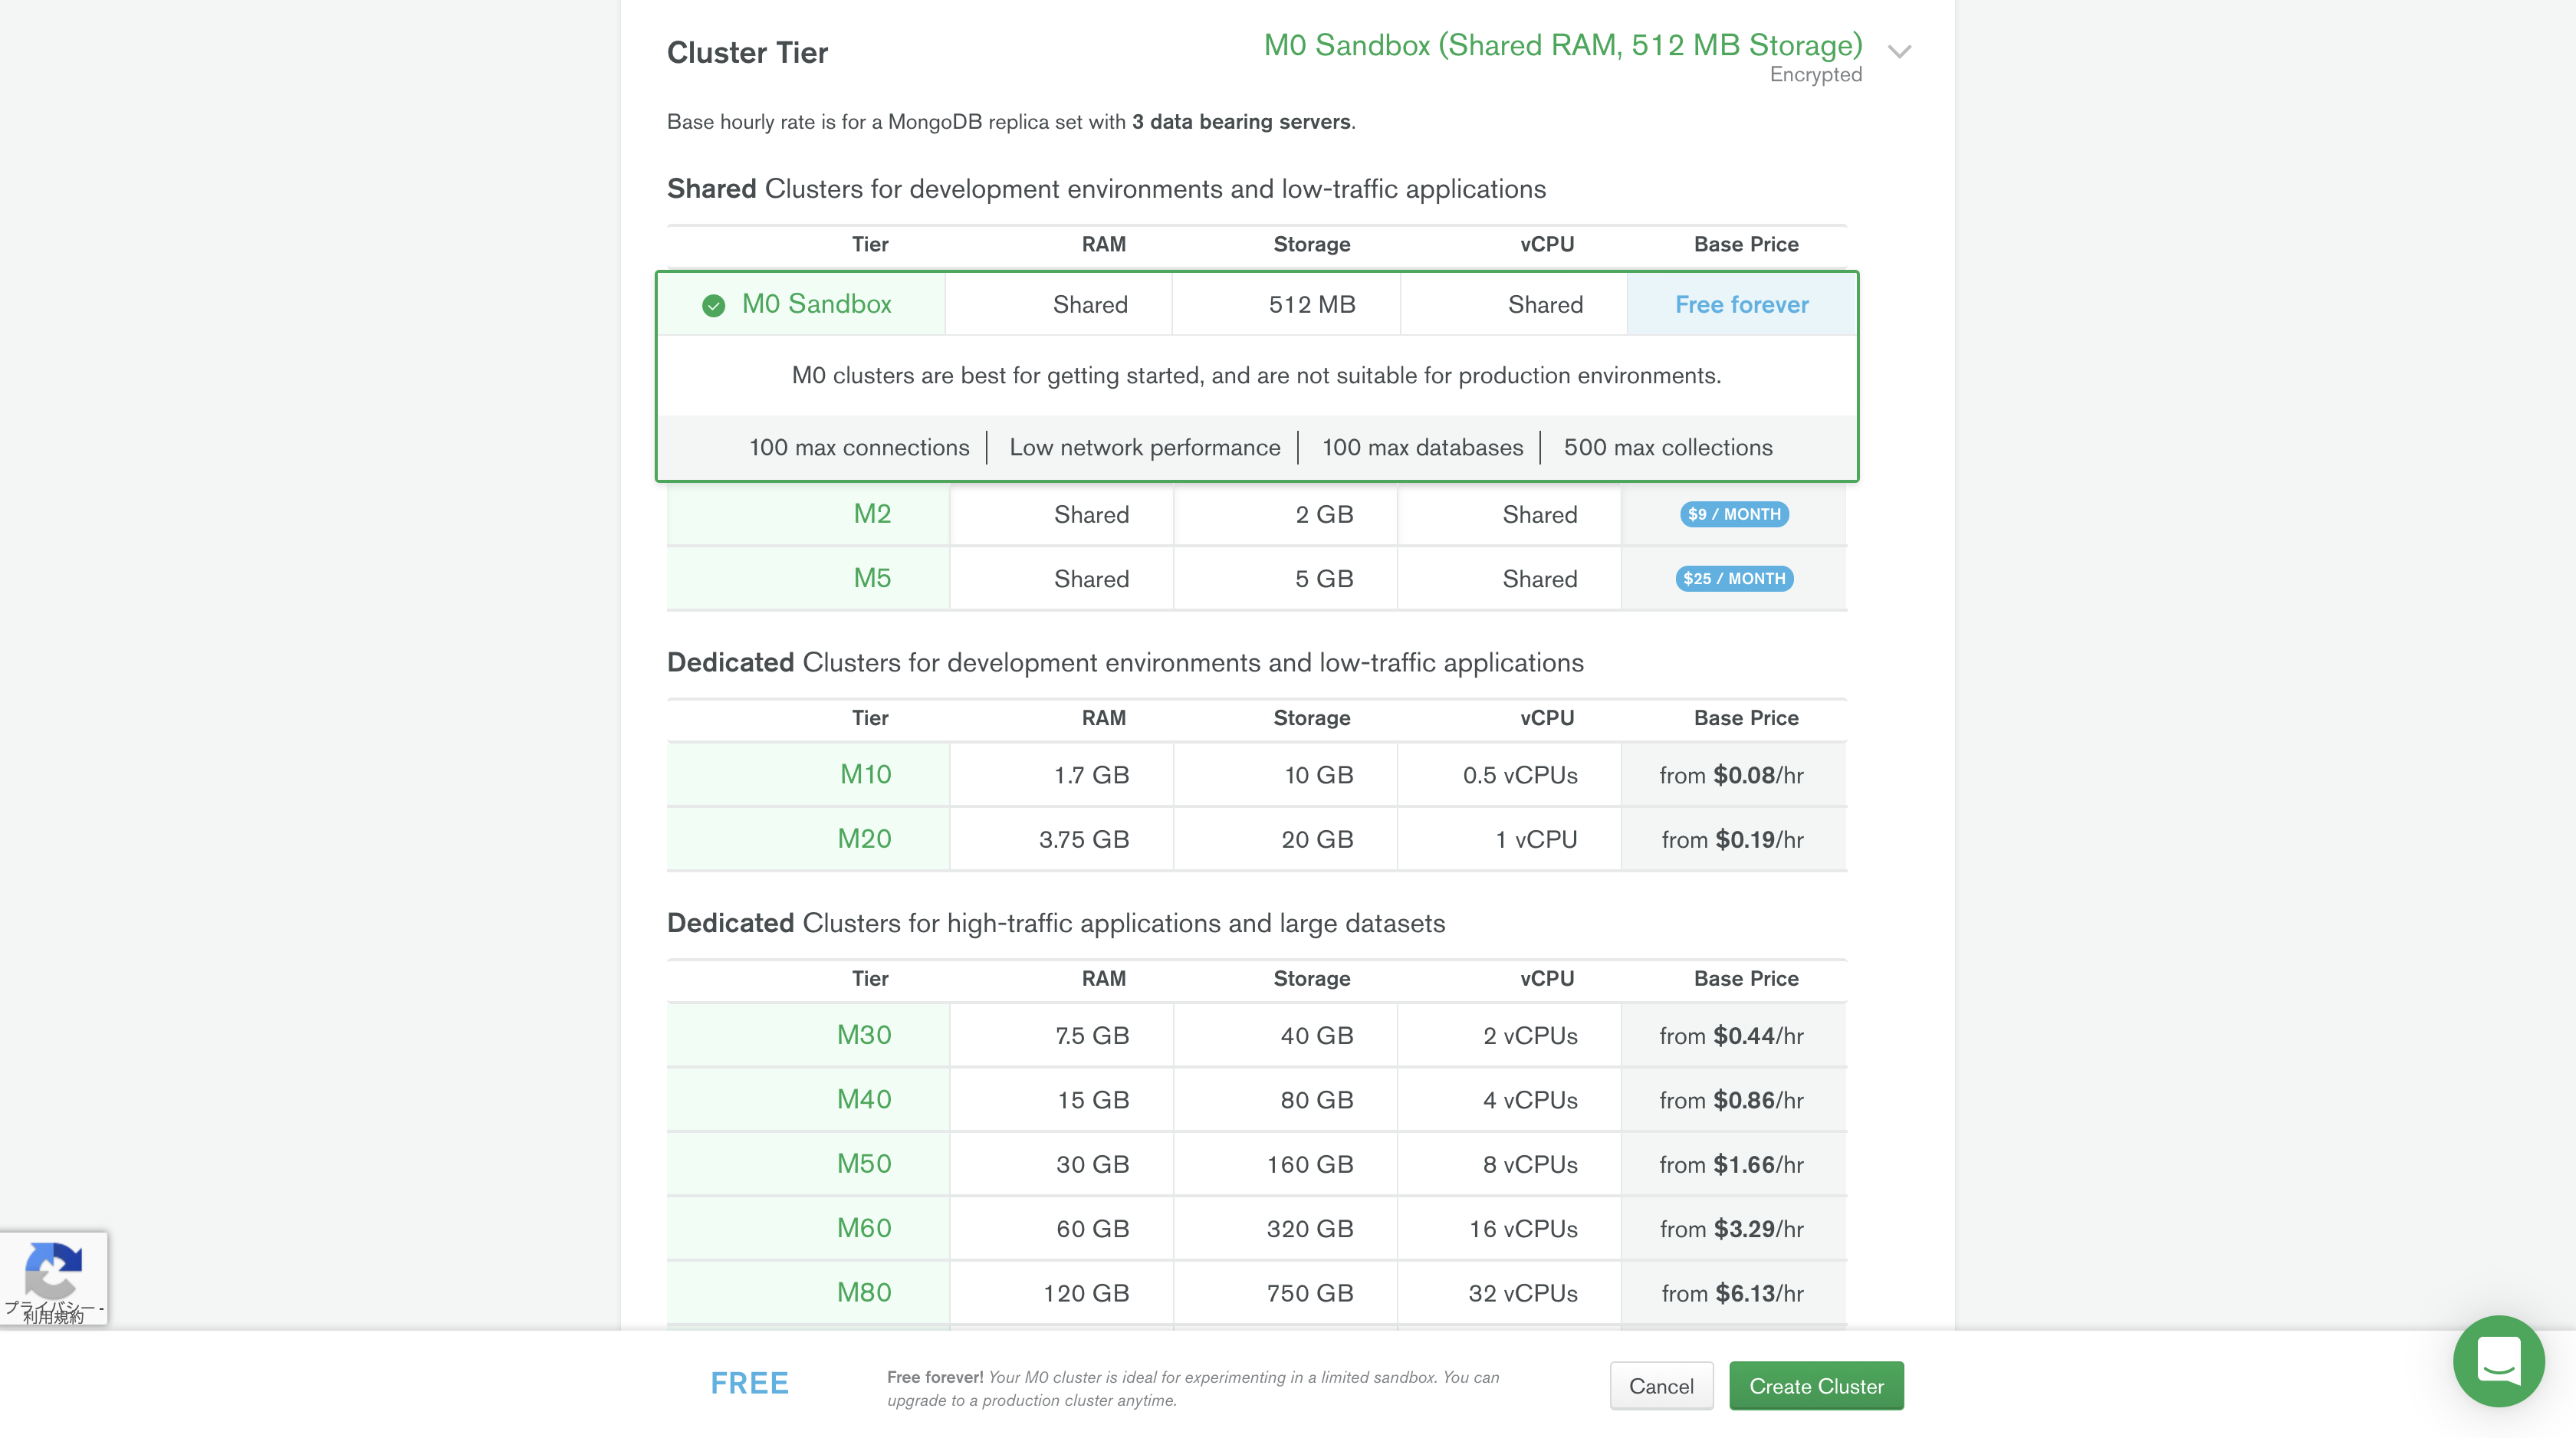Collapse the Cluster Tier section chevron
Image resolution: width=2576 pixels, height=1438 pixels.
click(x=1899, y=51)
